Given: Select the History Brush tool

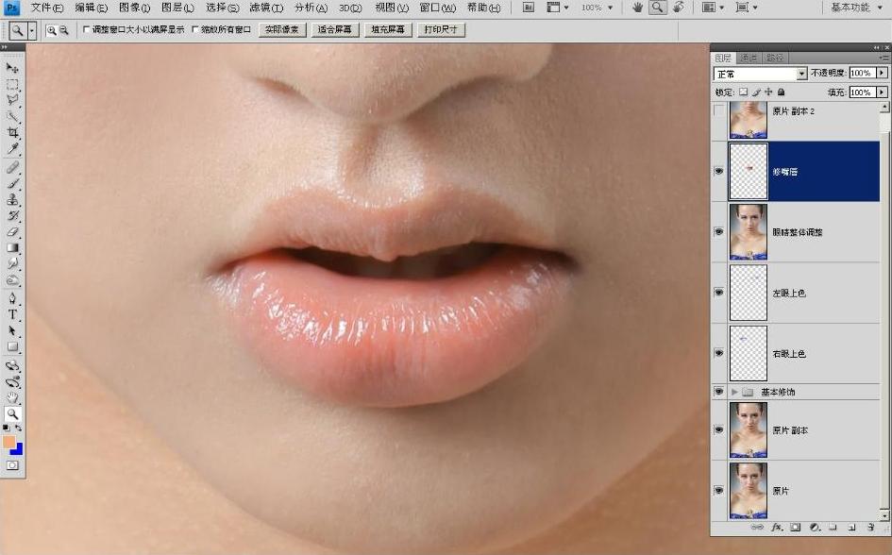Looking at the screenshot, I should (12, 216).
